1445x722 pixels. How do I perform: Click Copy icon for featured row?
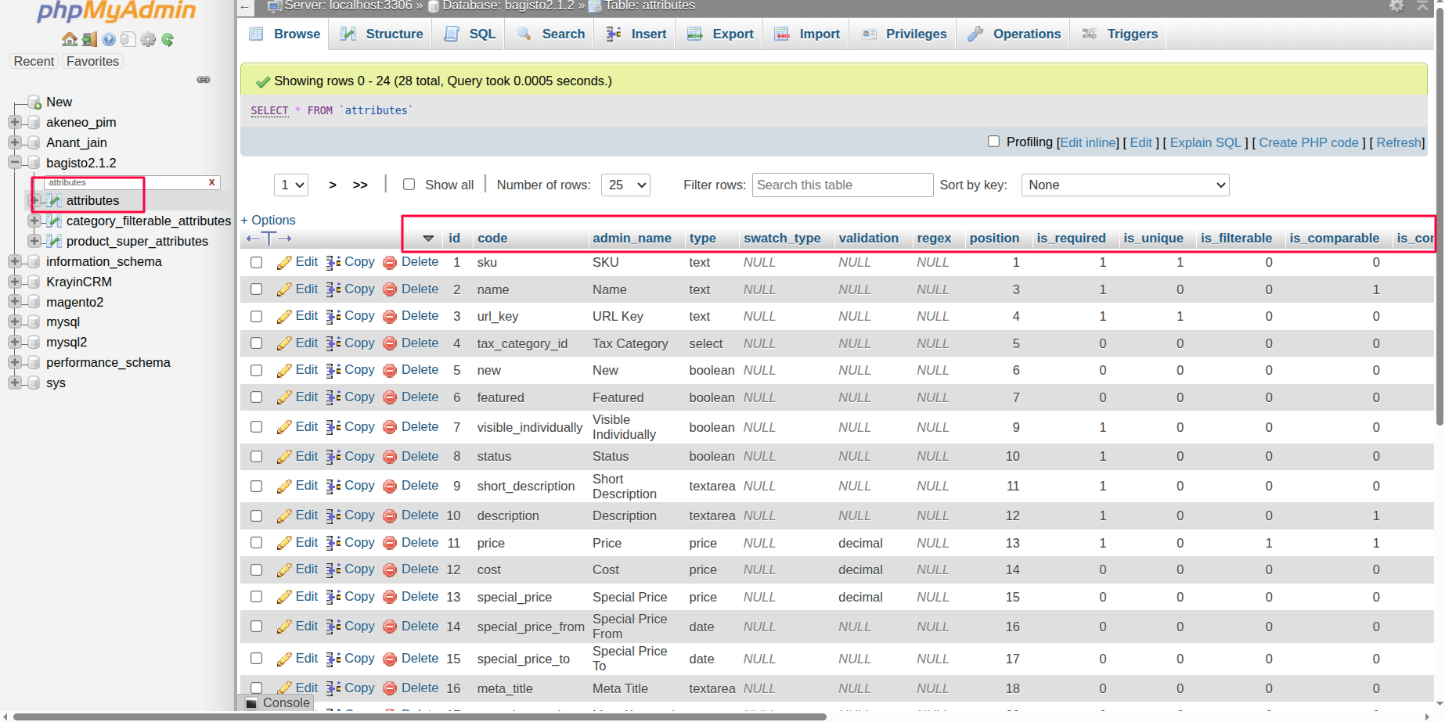(x=333, y=397)
